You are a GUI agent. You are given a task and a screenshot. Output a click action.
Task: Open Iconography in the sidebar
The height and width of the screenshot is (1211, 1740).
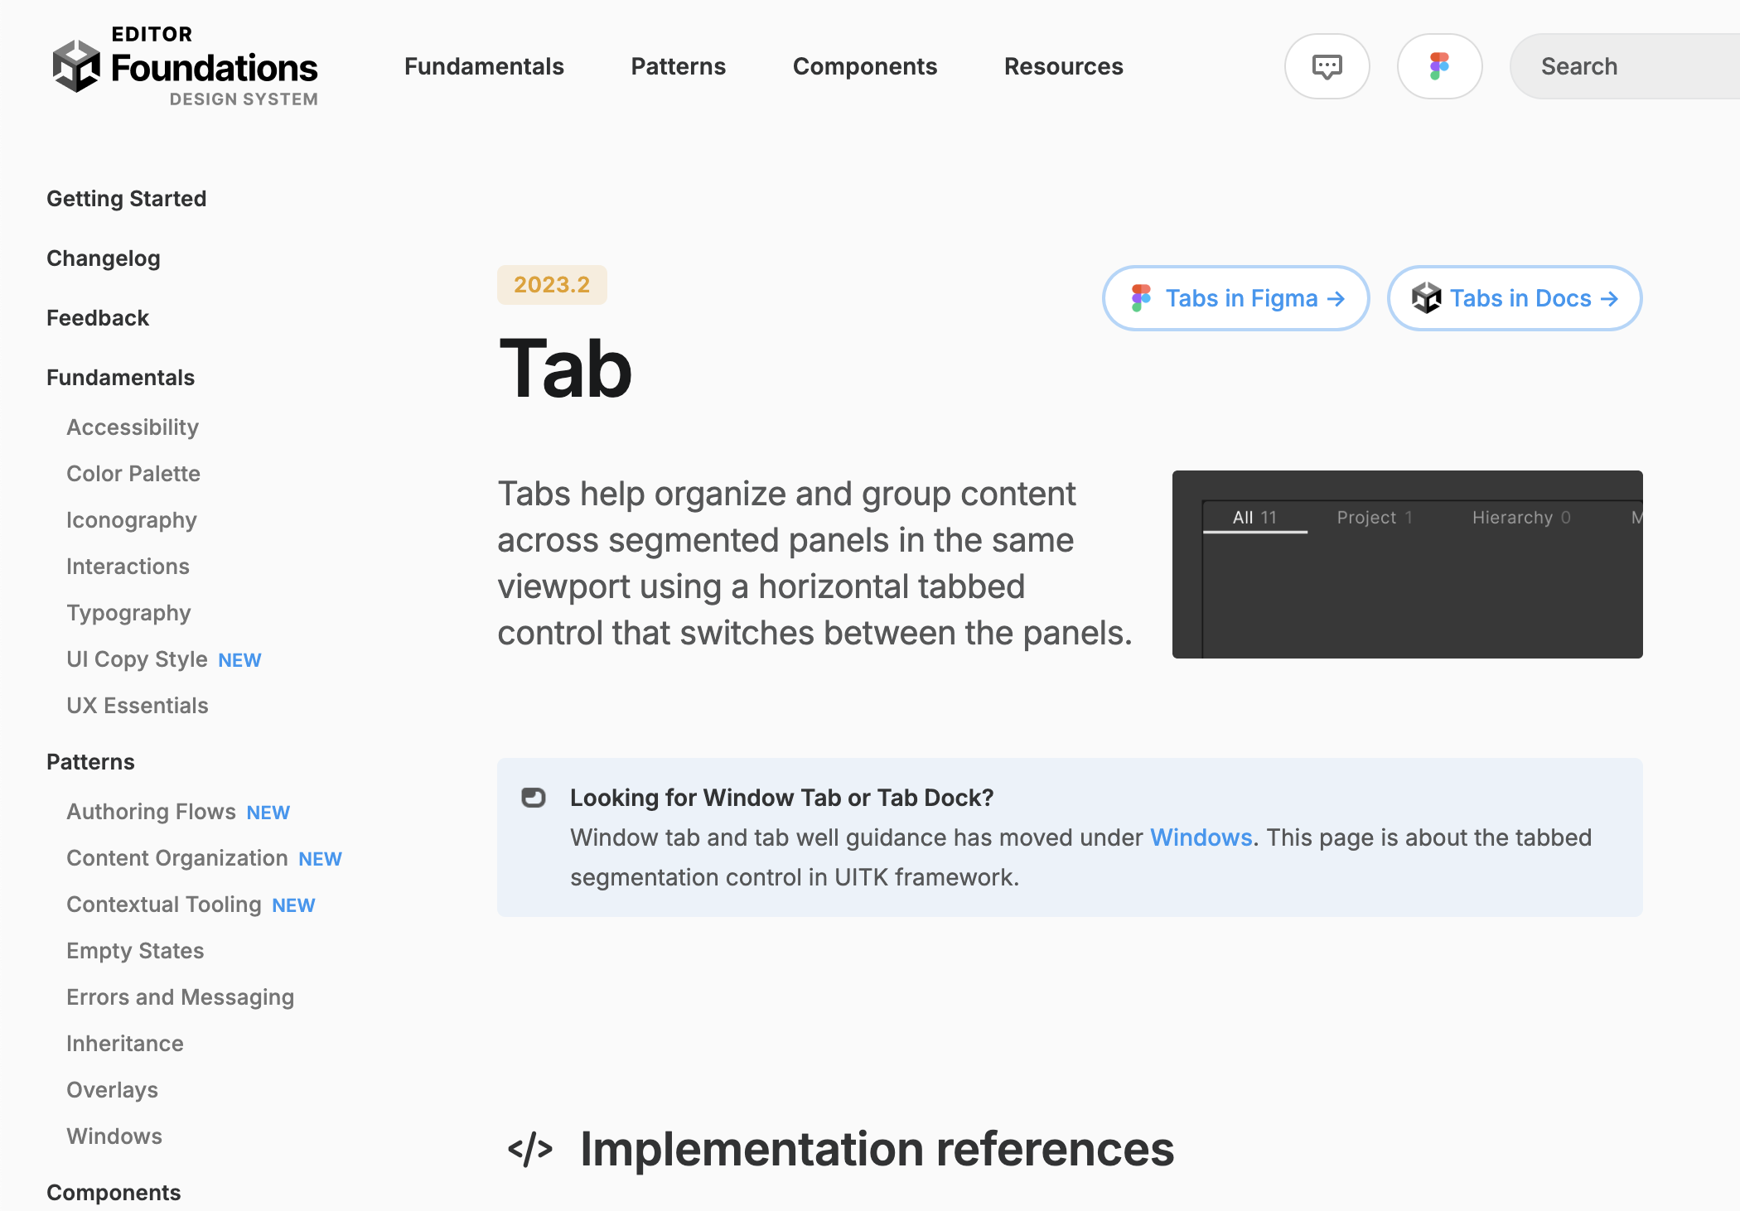pos(132,520)
